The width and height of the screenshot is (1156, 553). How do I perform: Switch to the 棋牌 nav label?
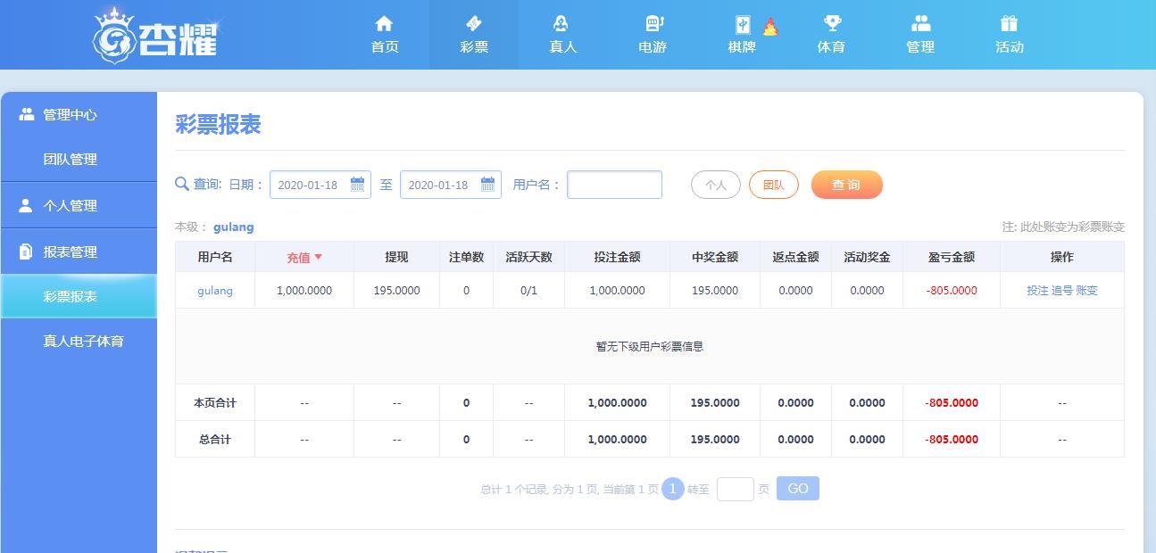coord(742,47)
